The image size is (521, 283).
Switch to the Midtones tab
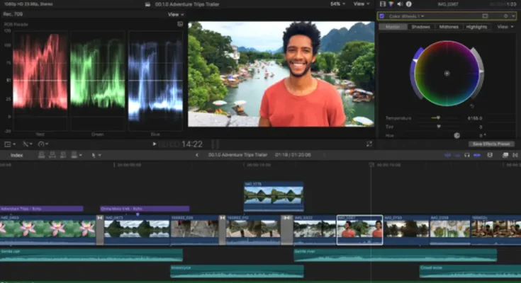click(449, 27)
